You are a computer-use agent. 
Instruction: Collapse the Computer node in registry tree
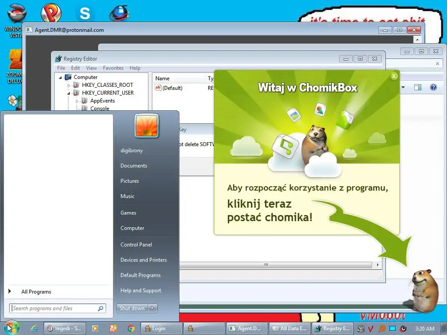(60, 78)
